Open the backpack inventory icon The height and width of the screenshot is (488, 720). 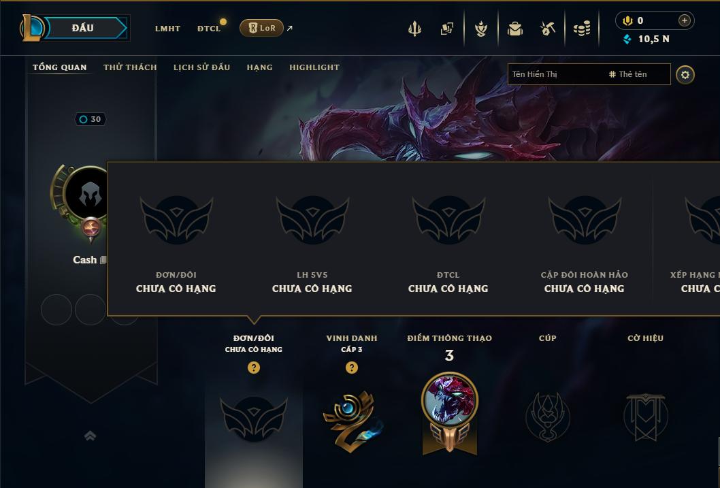pyautogui.click(x=514, y=29)
